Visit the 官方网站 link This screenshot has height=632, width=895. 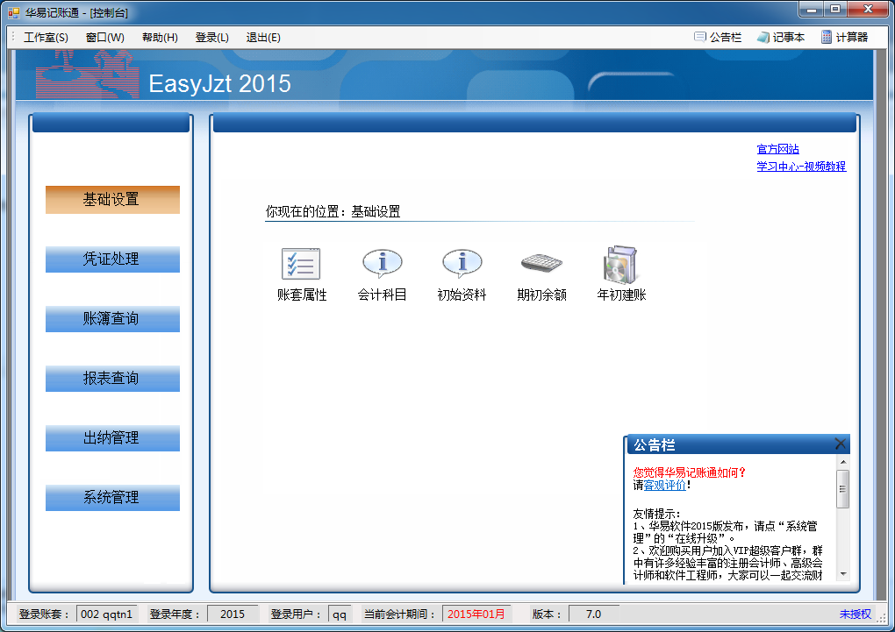(777, 150)
